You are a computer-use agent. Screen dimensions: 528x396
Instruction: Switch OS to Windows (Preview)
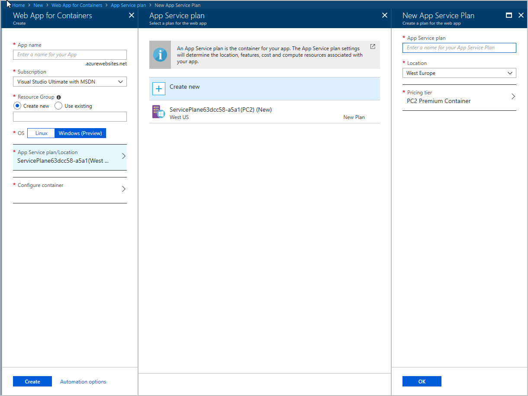pos(80,133)
